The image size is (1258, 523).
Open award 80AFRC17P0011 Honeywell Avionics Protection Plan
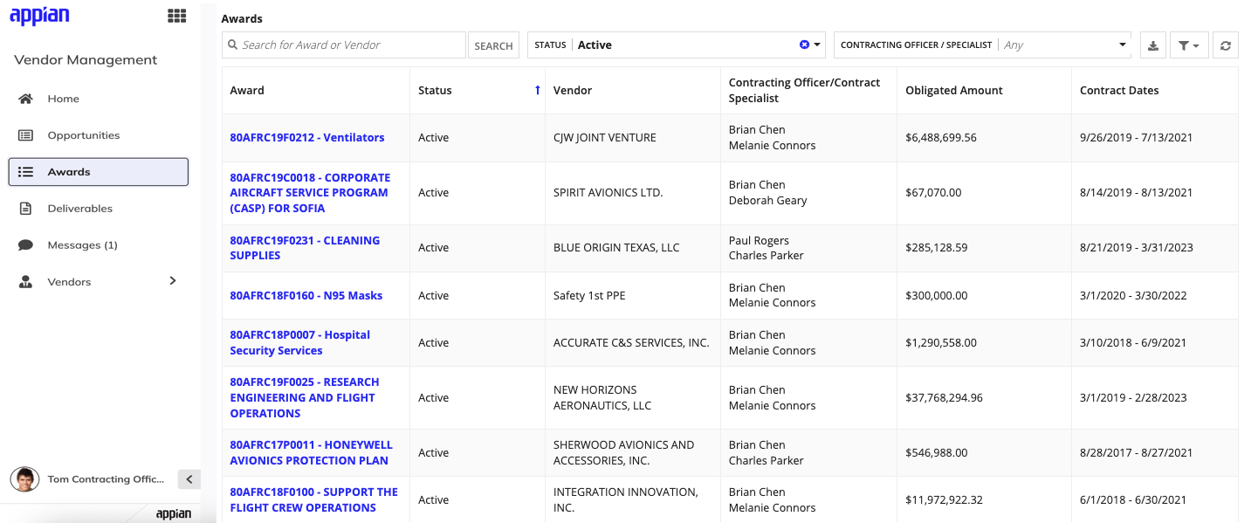pos(311,453)
